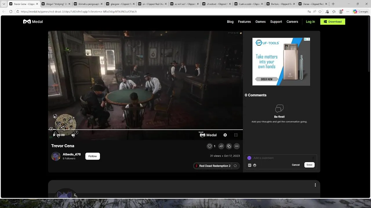371x208 pixels.
Task: Open the Features nav item
Action: [x=244, y=22]
